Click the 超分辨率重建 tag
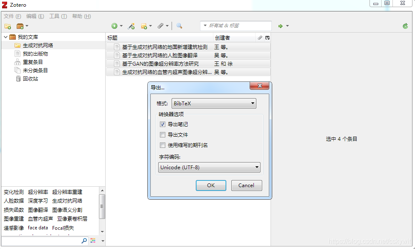415x249 pixels. click(x=67, y=192)
